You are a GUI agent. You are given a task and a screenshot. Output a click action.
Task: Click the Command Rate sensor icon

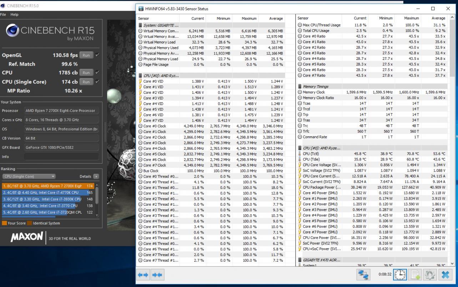pyautogui.click(x=300, y=137)
